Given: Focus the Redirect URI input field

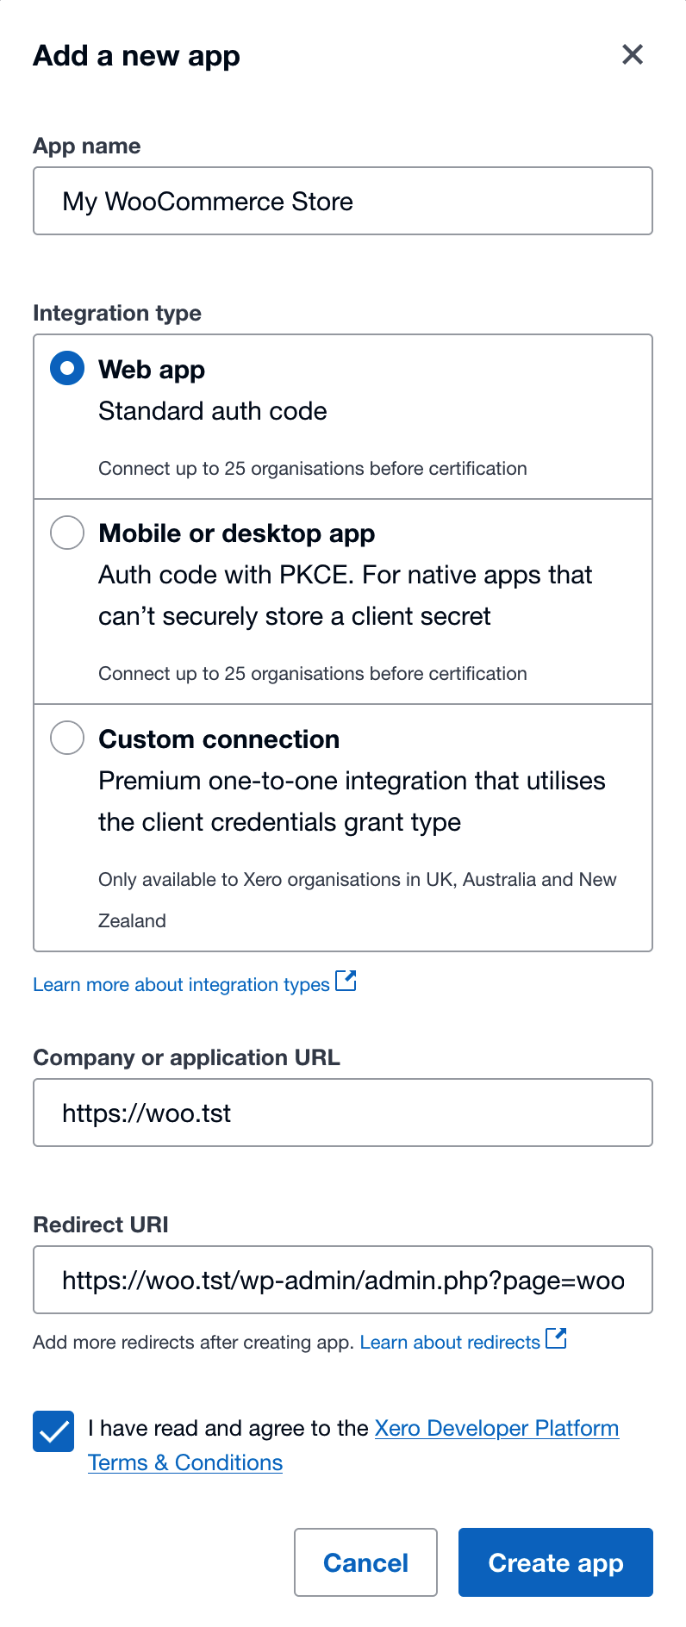Looking at the screenshot, I should pos(342,1280).
